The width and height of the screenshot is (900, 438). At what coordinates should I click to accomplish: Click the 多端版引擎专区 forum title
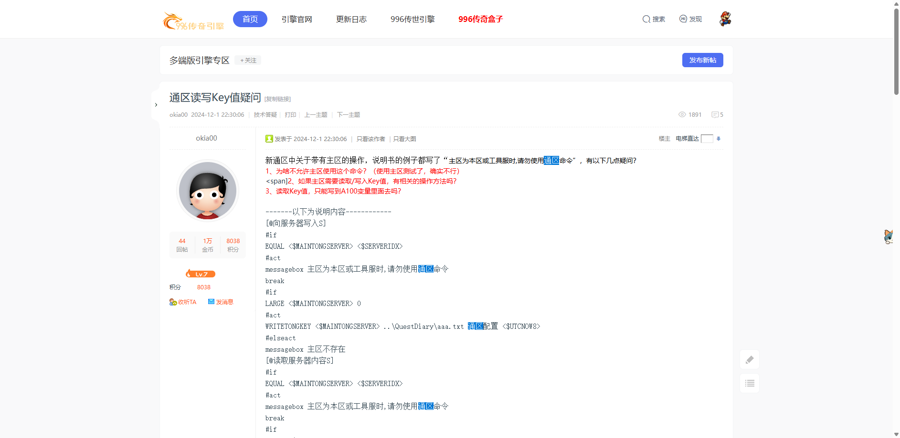click(x=199, y=61)
